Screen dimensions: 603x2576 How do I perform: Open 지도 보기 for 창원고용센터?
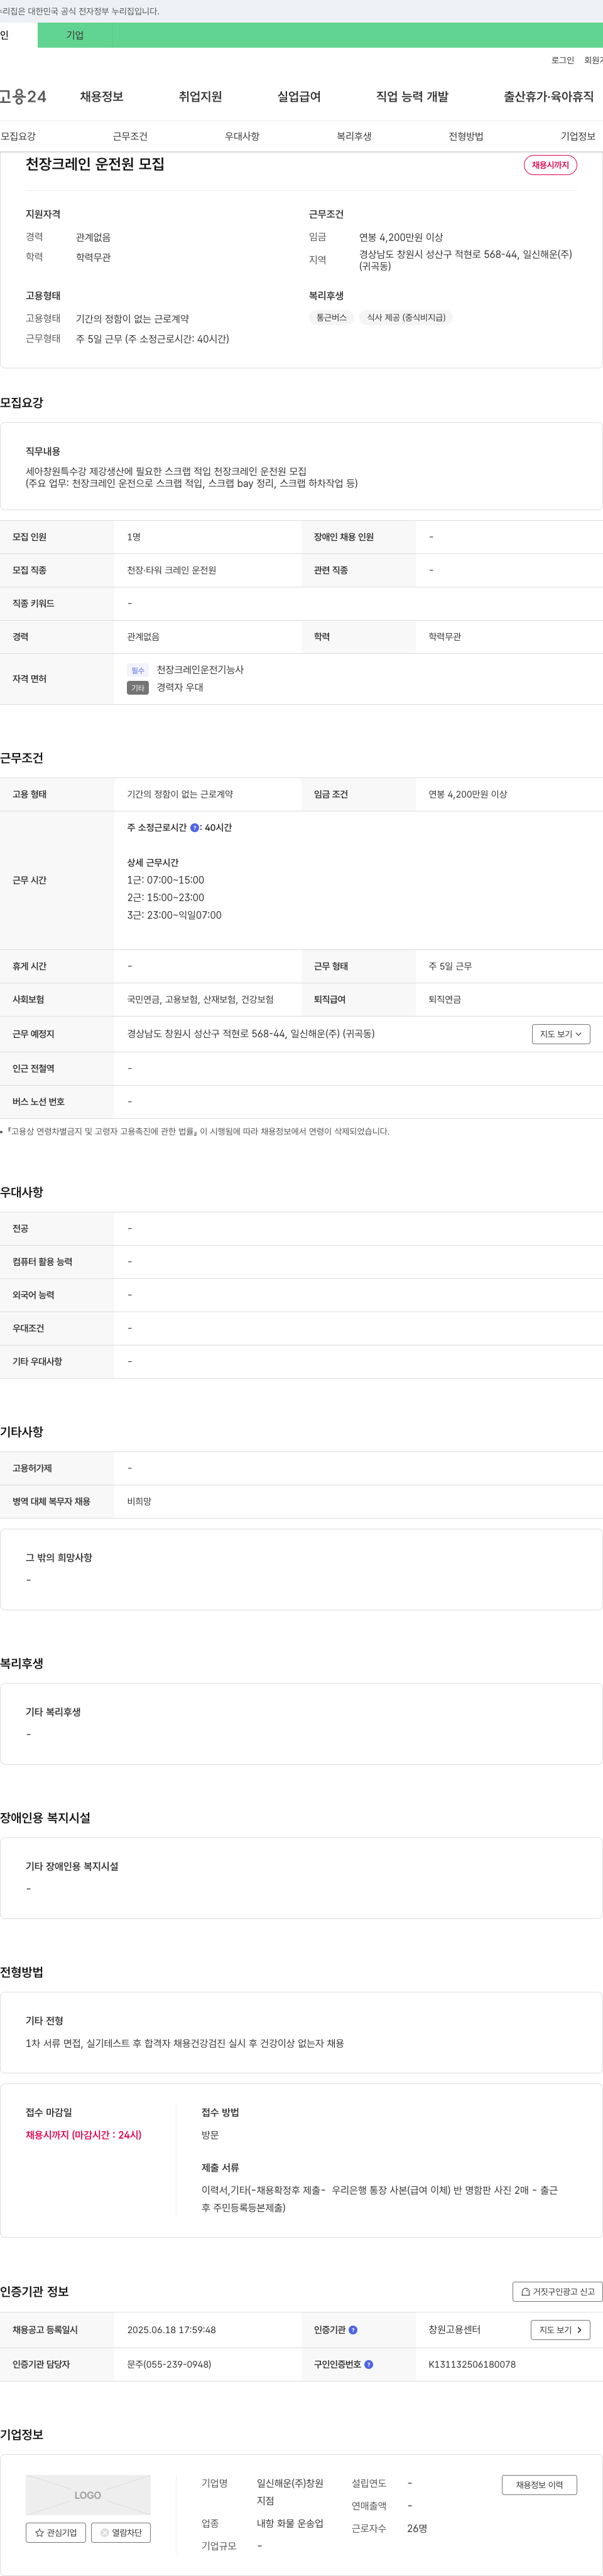click(x=560, y=2330)
